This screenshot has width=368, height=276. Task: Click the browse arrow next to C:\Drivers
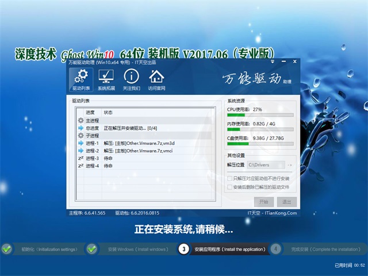coord(290,165)
